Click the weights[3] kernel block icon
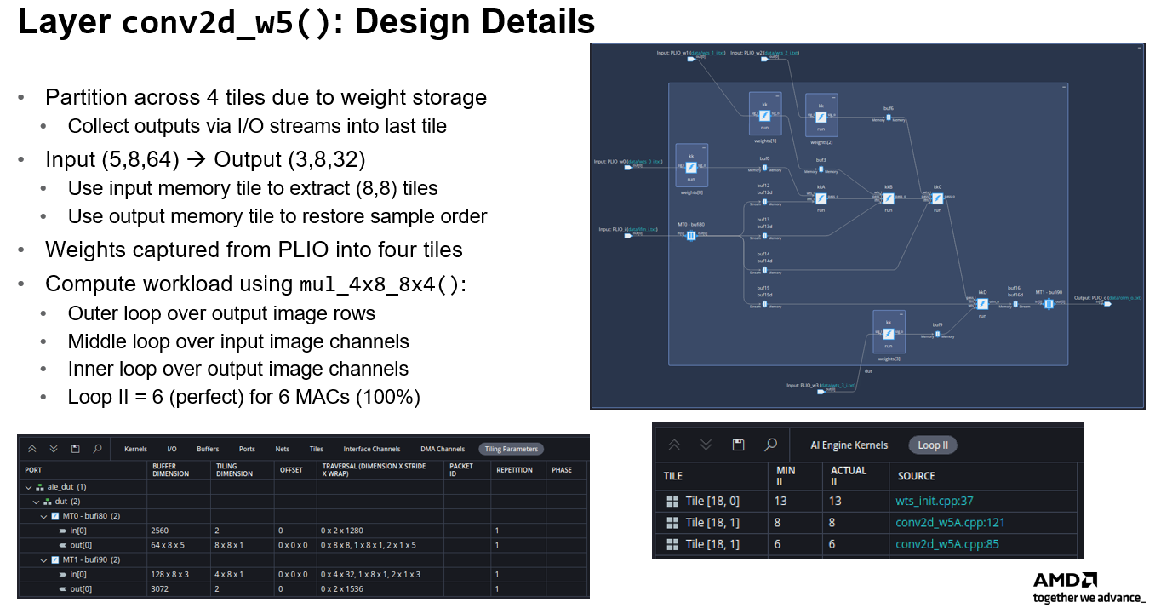This screenshot has width=1155, height=614. click(x=888, y=335)
